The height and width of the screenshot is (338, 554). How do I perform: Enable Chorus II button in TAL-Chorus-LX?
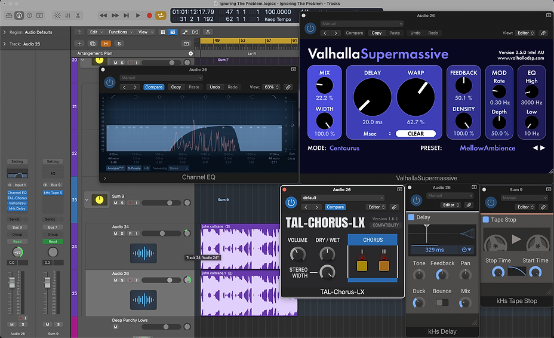(x=384, y=266)
